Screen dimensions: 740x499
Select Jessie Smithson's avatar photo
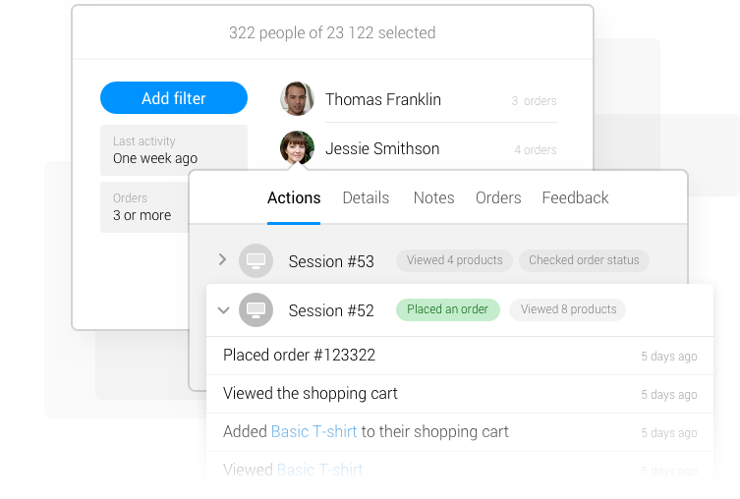297,147
